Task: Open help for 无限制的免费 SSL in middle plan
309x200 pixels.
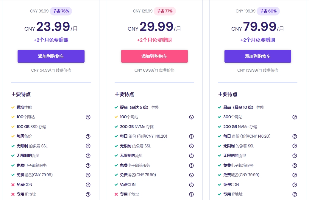Action: [x=191, y=146]
